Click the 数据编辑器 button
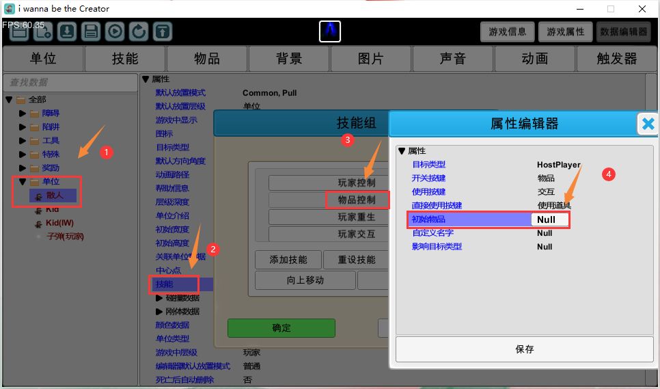Viewport: 660px width, 389px height. point(623,32)
